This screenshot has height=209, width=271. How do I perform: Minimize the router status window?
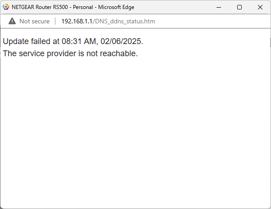click(219, 7)
